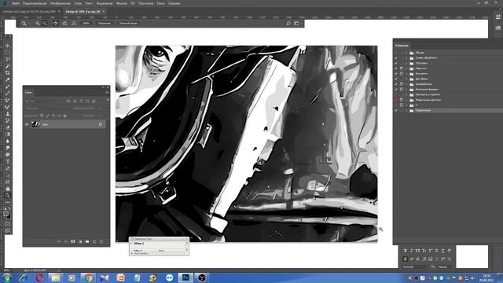
Task: Click the background color swatch
Action: coord(9,217)
